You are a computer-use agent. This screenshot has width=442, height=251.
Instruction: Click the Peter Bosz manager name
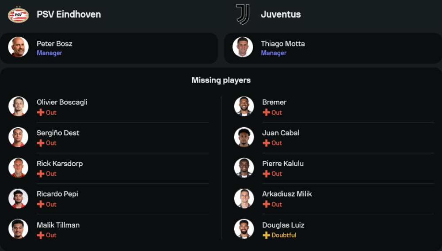tap(54, 44)
